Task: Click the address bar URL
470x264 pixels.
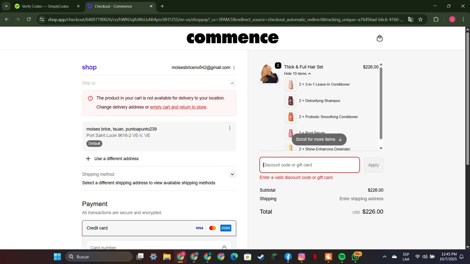Action: coord(226,19)
